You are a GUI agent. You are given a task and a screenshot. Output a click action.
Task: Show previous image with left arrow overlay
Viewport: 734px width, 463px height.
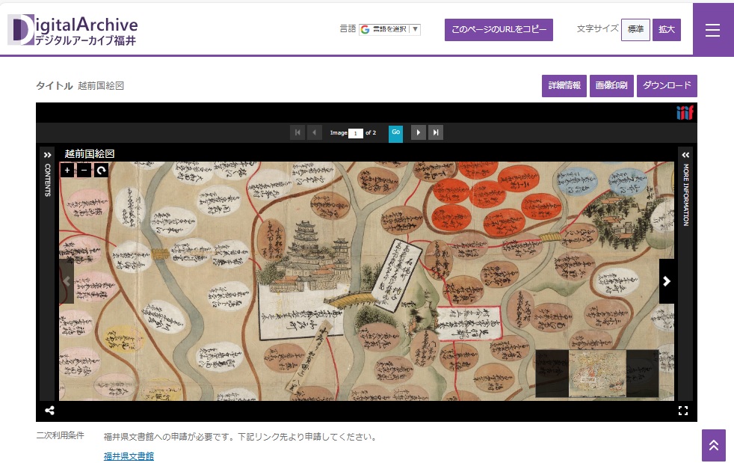click(67, 281)
